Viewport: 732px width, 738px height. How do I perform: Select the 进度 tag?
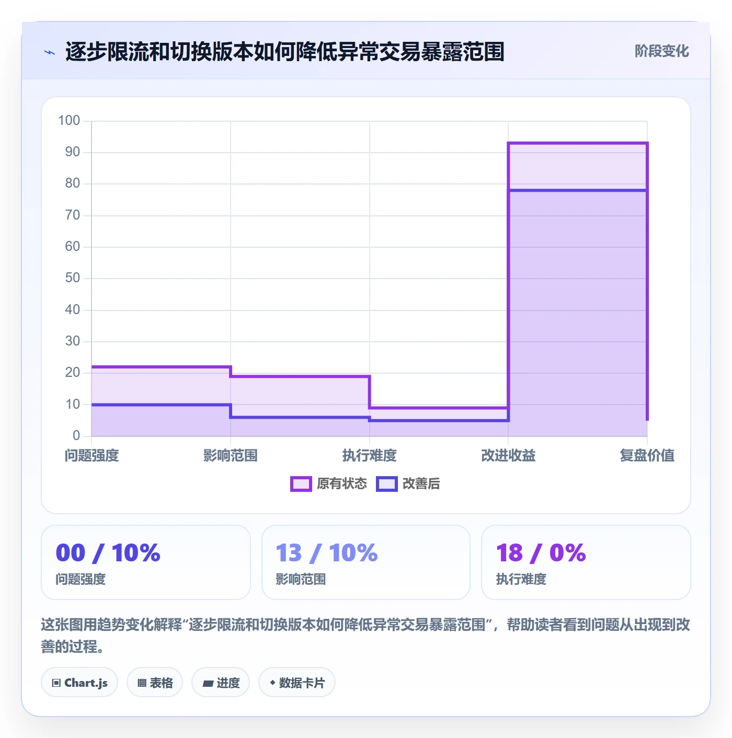coord(221,682)
